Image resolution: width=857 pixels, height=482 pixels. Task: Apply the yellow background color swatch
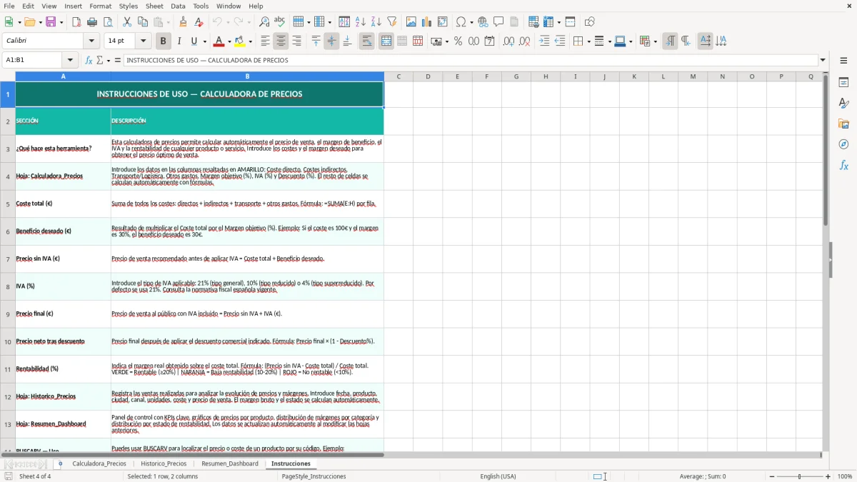click(239, 41)
